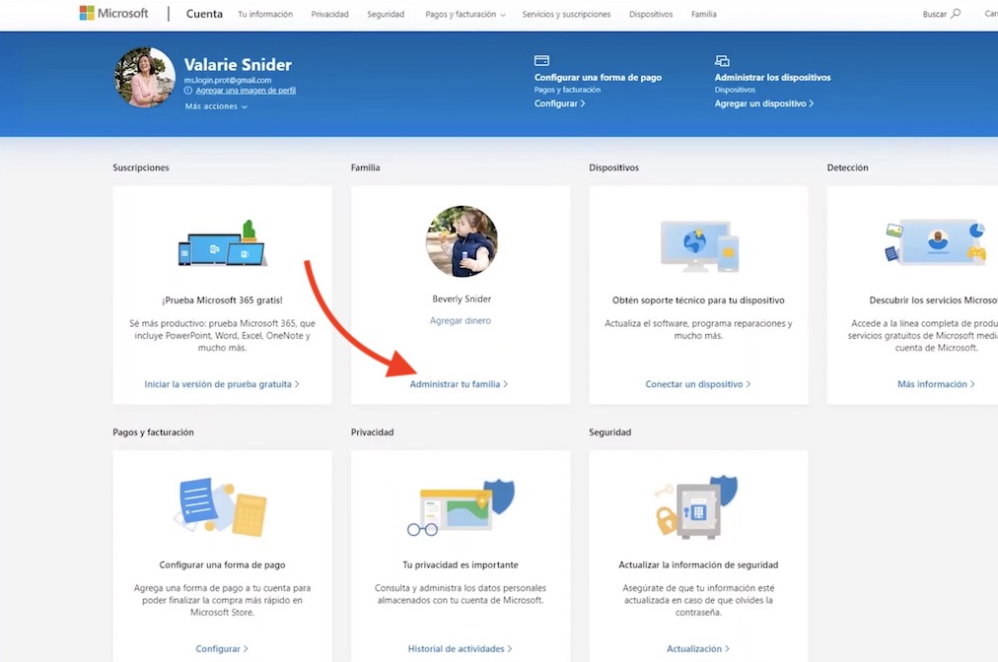Click the ms.login.prot@gmail.com email text
Viewport: 998px width, 662px height.
tap(227, 80)
